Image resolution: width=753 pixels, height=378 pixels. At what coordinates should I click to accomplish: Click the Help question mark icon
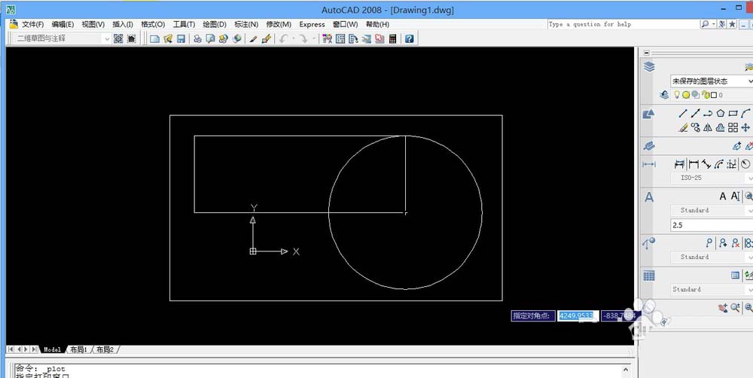(409, 39)
